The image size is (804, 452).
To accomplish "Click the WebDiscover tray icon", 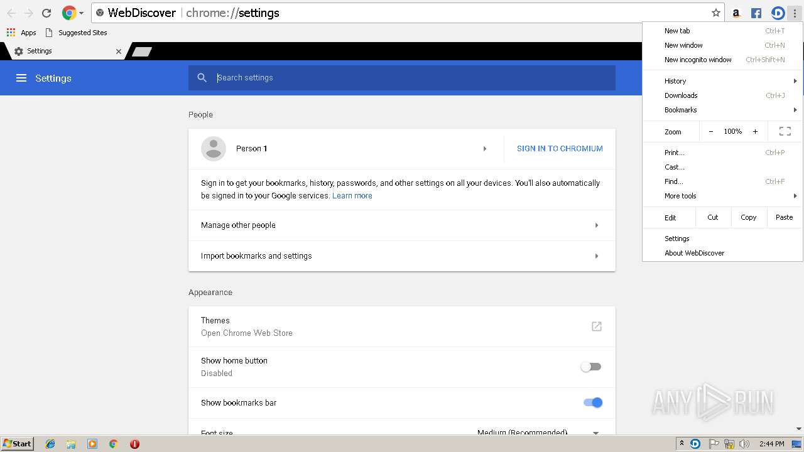I will [695, 444].
